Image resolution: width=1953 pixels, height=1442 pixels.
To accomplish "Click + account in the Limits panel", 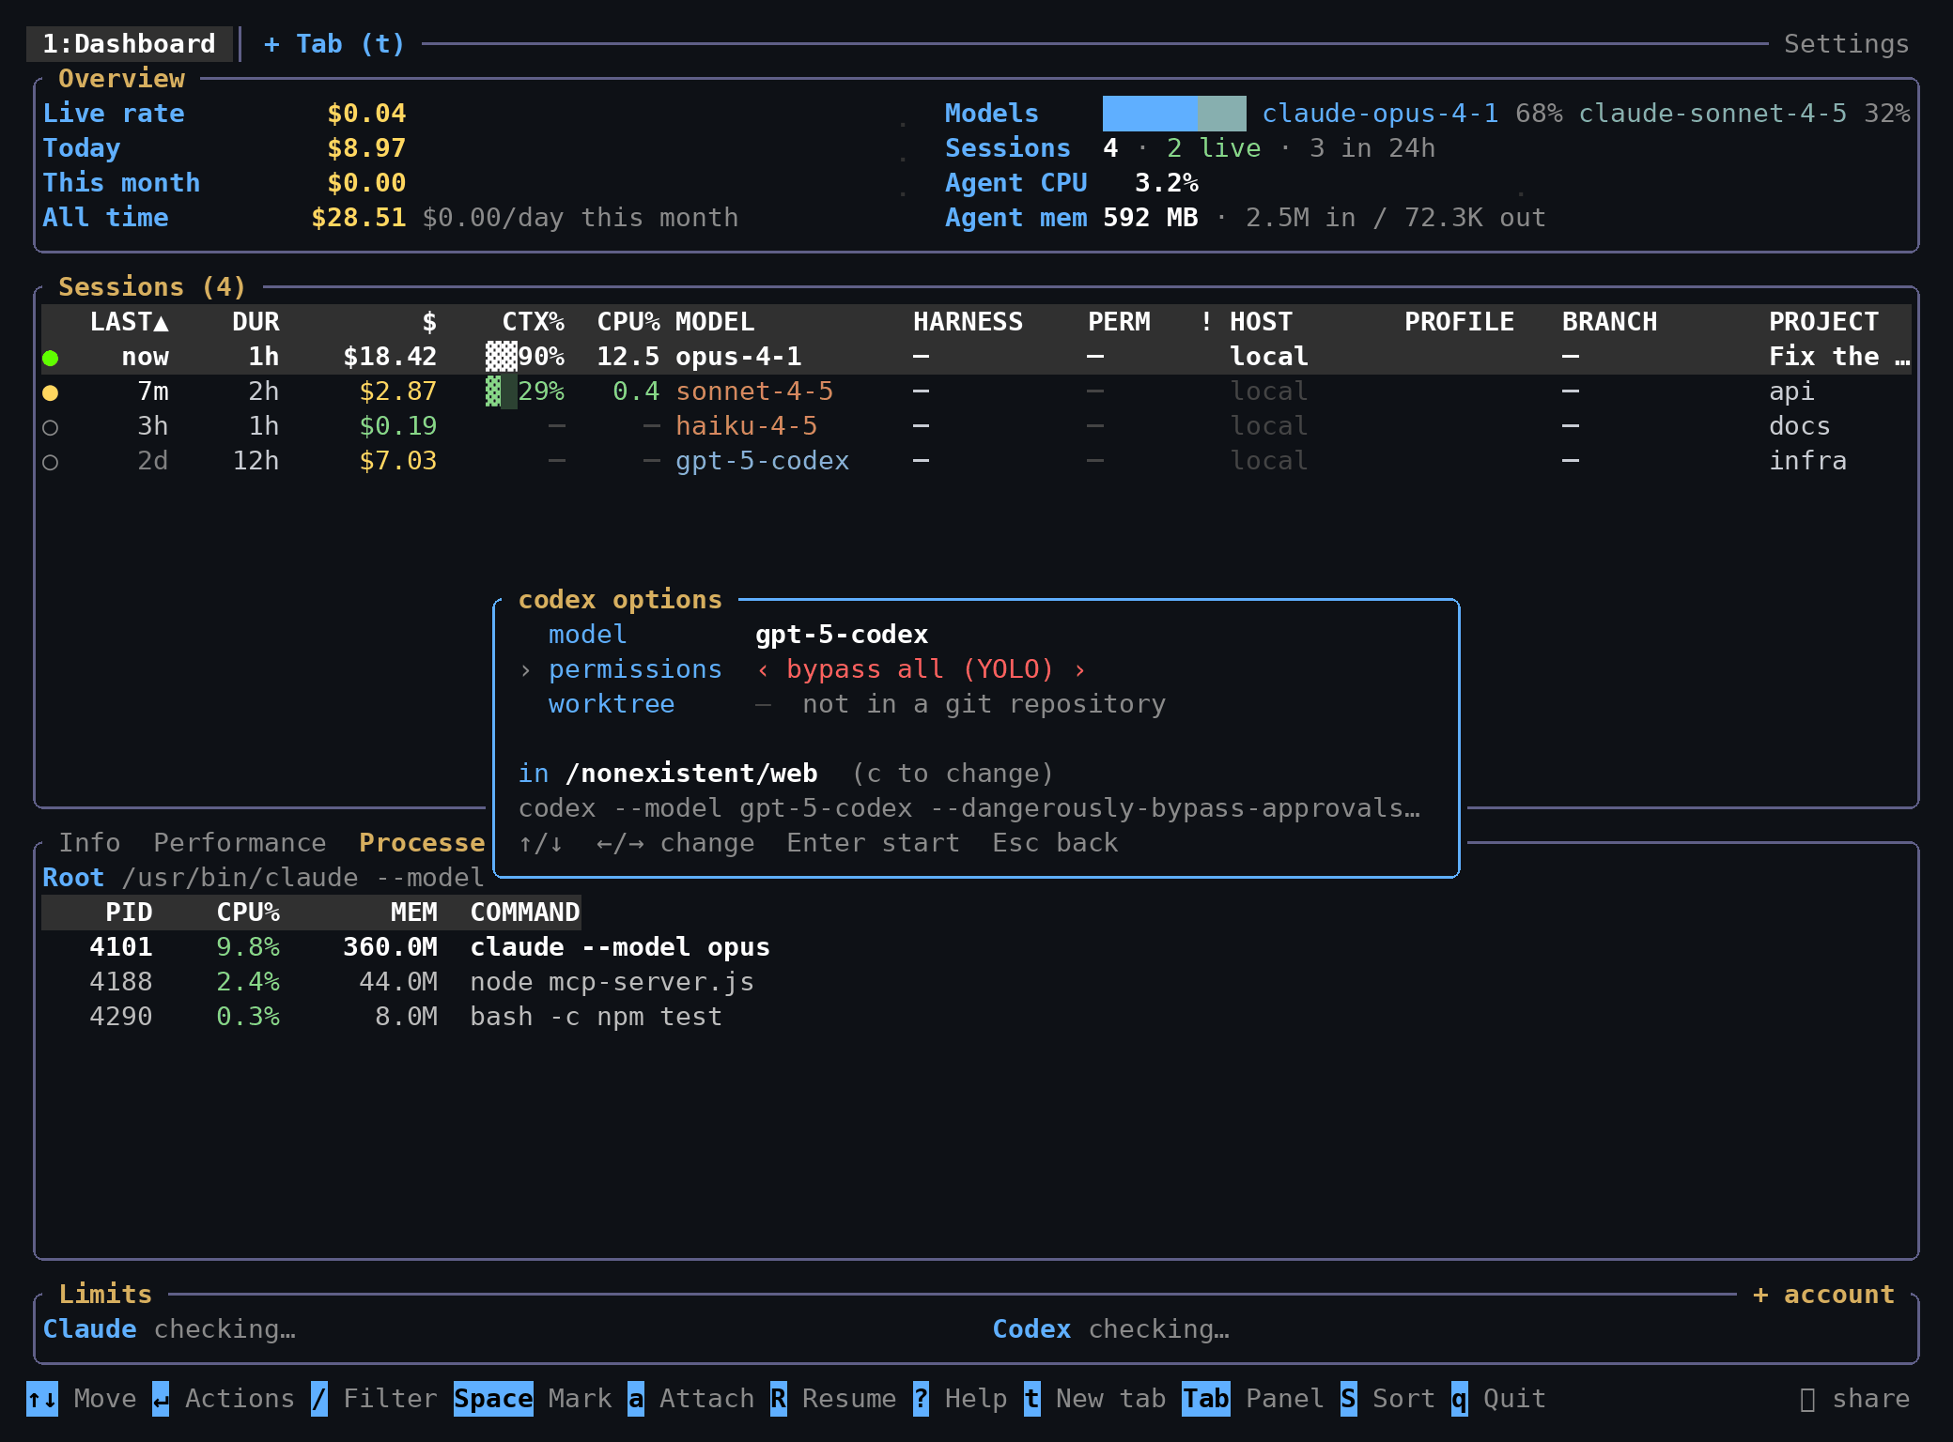I will 1823,1295.
